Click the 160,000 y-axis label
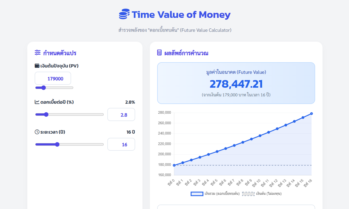This screenshot has height=209, width=349. tap(165, 175)
